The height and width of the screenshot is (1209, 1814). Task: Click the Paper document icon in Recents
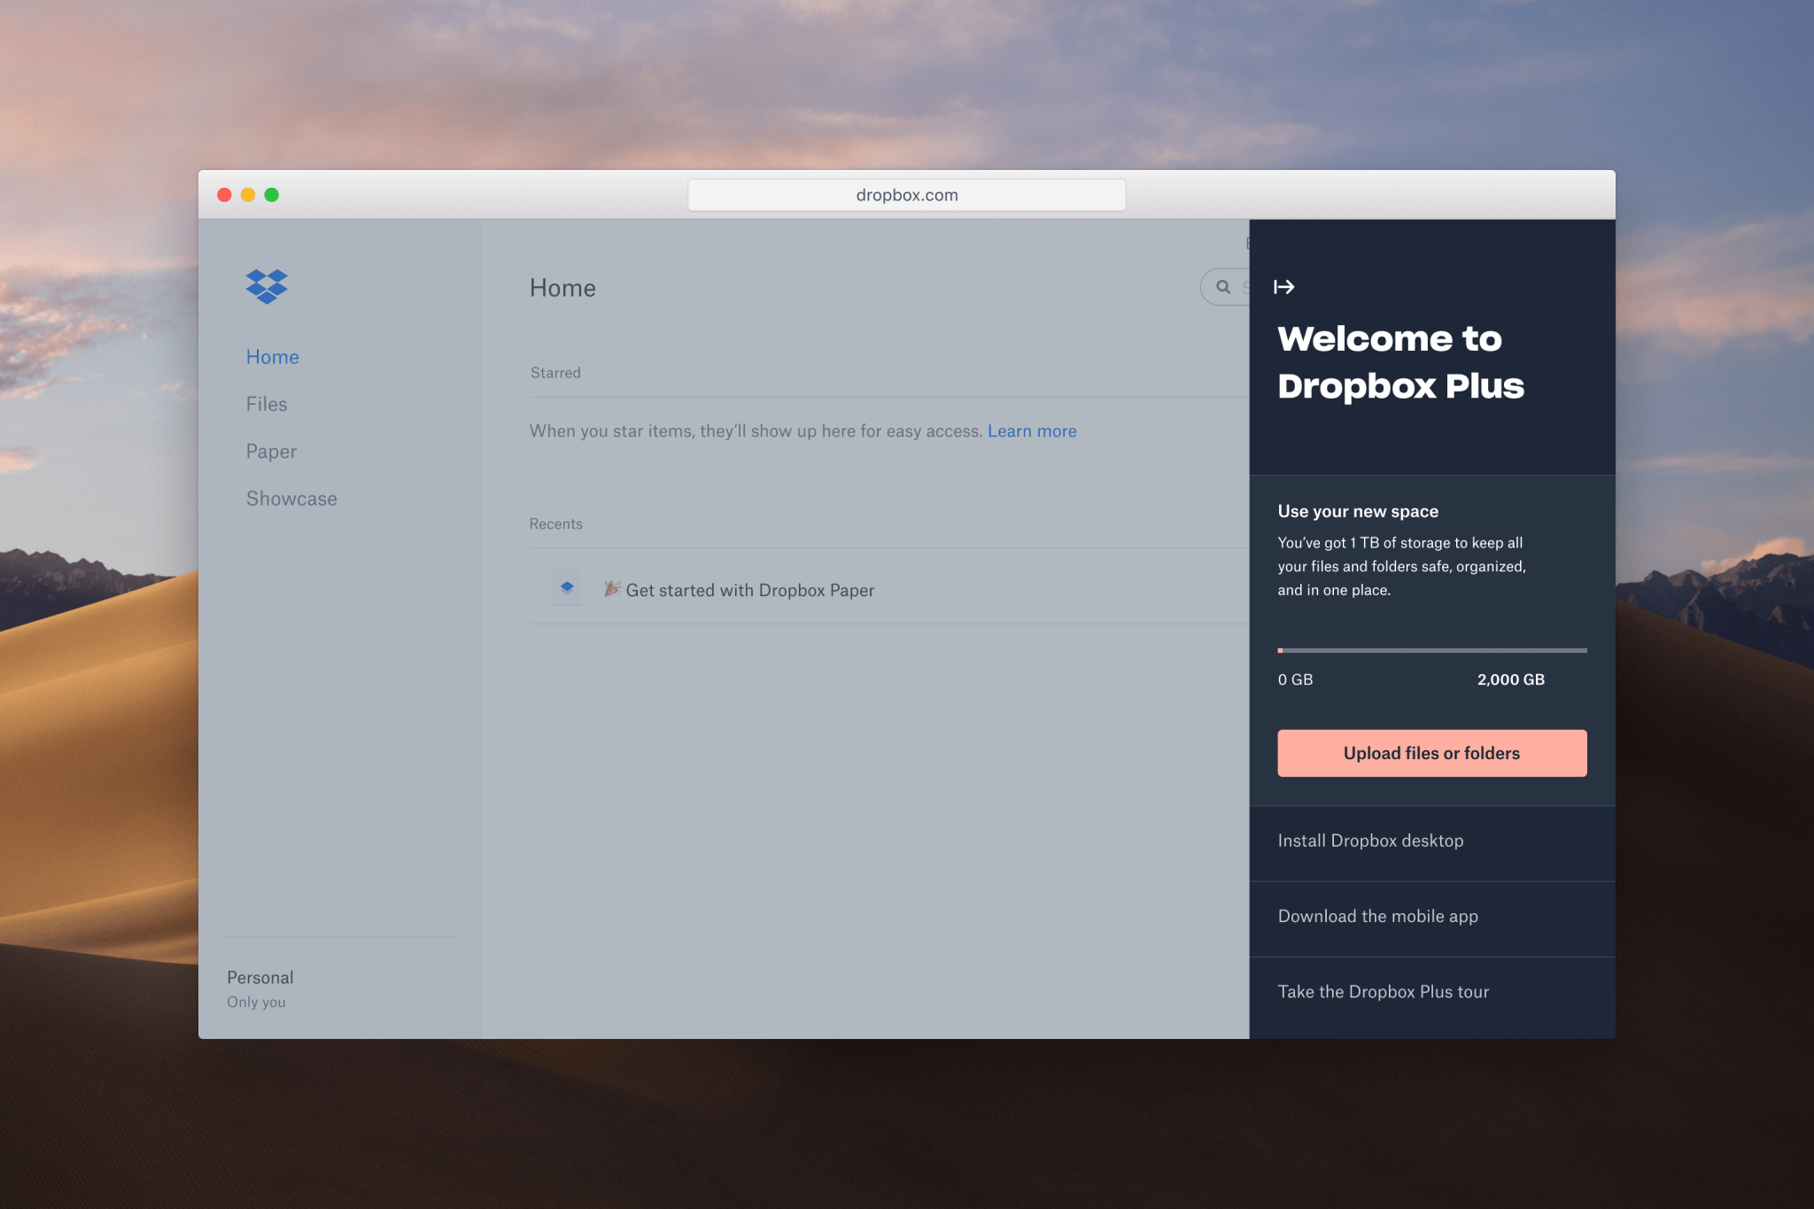pyautogui.click(x=567, y=587)
